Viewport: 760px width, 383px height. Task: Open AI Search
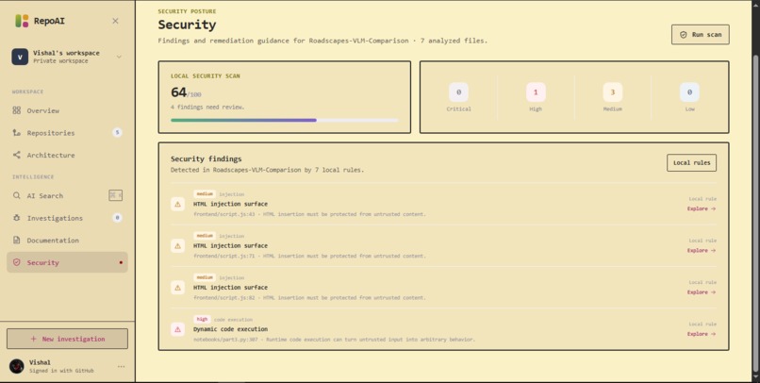coord(67,196)
